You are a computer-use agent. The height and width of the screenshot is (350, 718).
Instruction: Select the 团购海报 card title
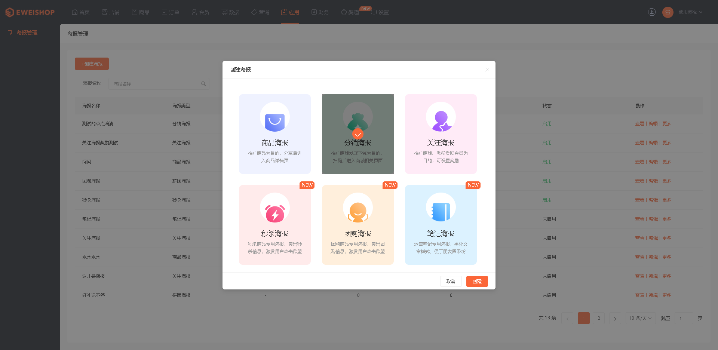(358, 234)
